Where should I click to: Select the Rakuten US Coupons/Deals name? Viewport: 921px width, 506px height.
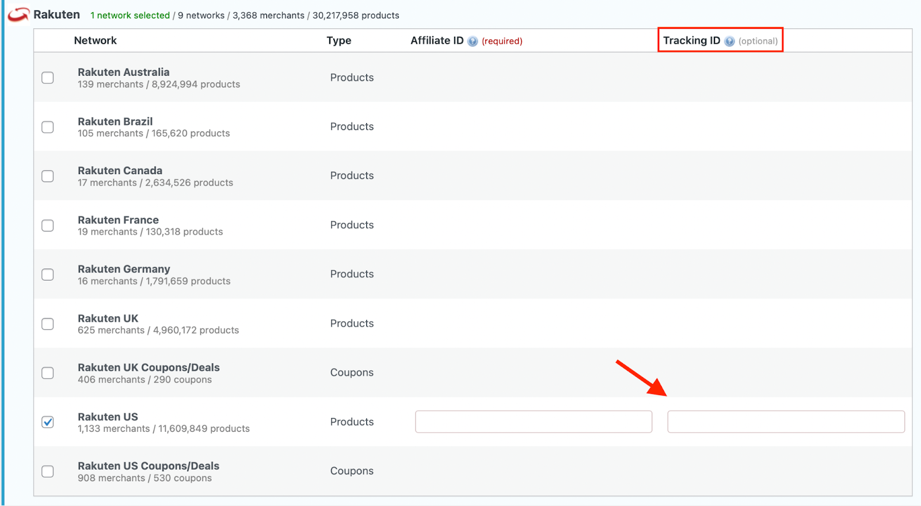(x=149, y=466)
